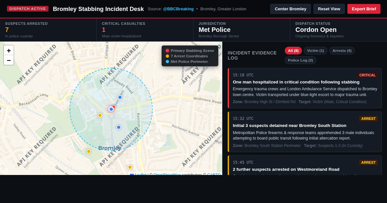Open the 15:18 UTC critical stabbing entry
The width and height of the screenshot is (387, 203).
[305, 88]
